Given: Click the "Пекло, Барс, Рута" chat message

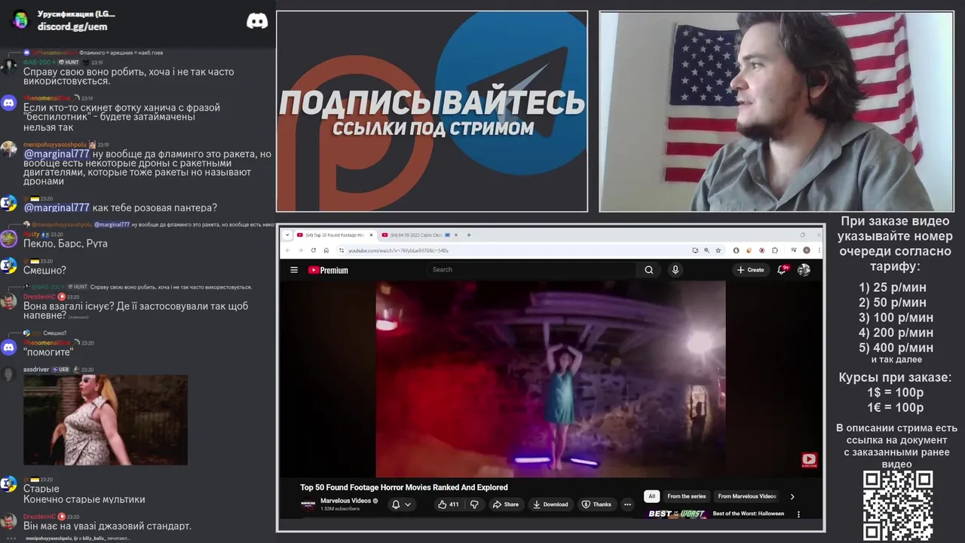Looking at the screenshot, I should tap(66, 244).
